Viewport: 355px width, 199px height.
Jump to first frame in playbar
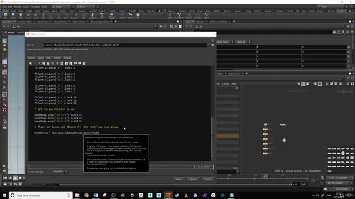(5, 178)
